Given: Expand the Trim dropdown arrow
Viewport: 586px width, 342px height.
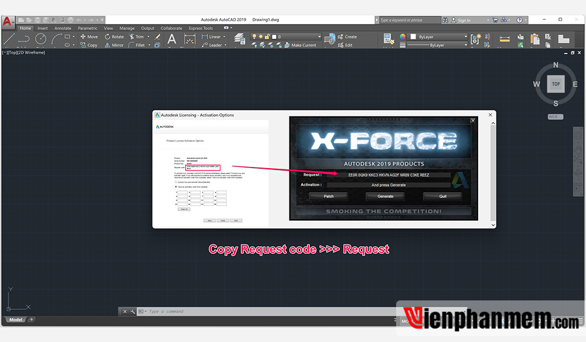Looking at the screenshot, I should [148, 36].
